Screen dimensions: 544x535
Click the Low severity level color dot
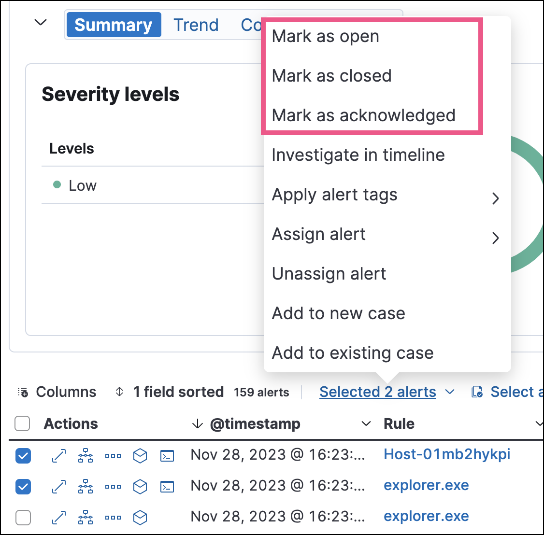coord(57,185)
